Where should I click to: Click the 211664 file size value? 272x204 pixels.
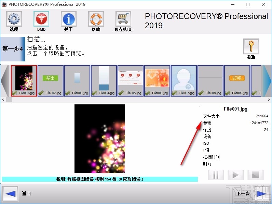(262, 116)
